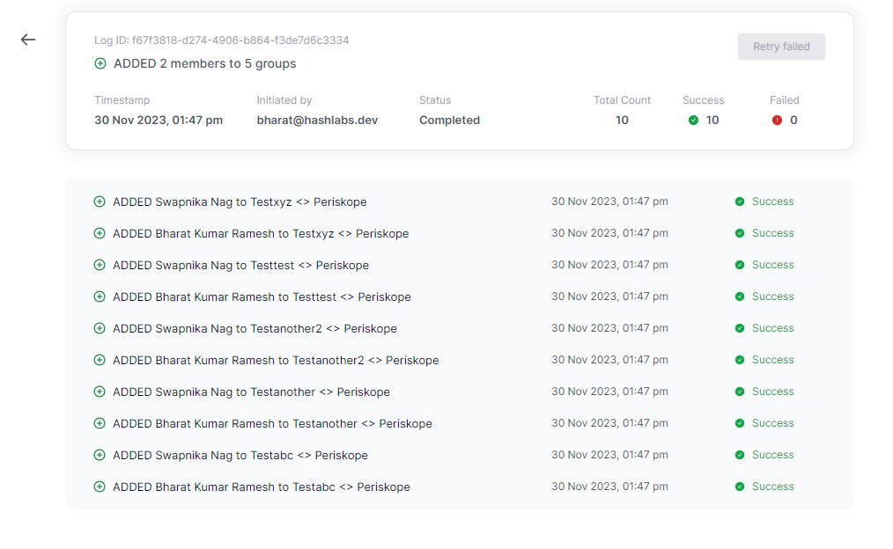Click 'ADDED Bharat Kumar Ramesh to Testanother <> Periskope'
Image resolution: width=893 pixels, height=549 pixels.
pyautogui.click(x=272, y=424)
